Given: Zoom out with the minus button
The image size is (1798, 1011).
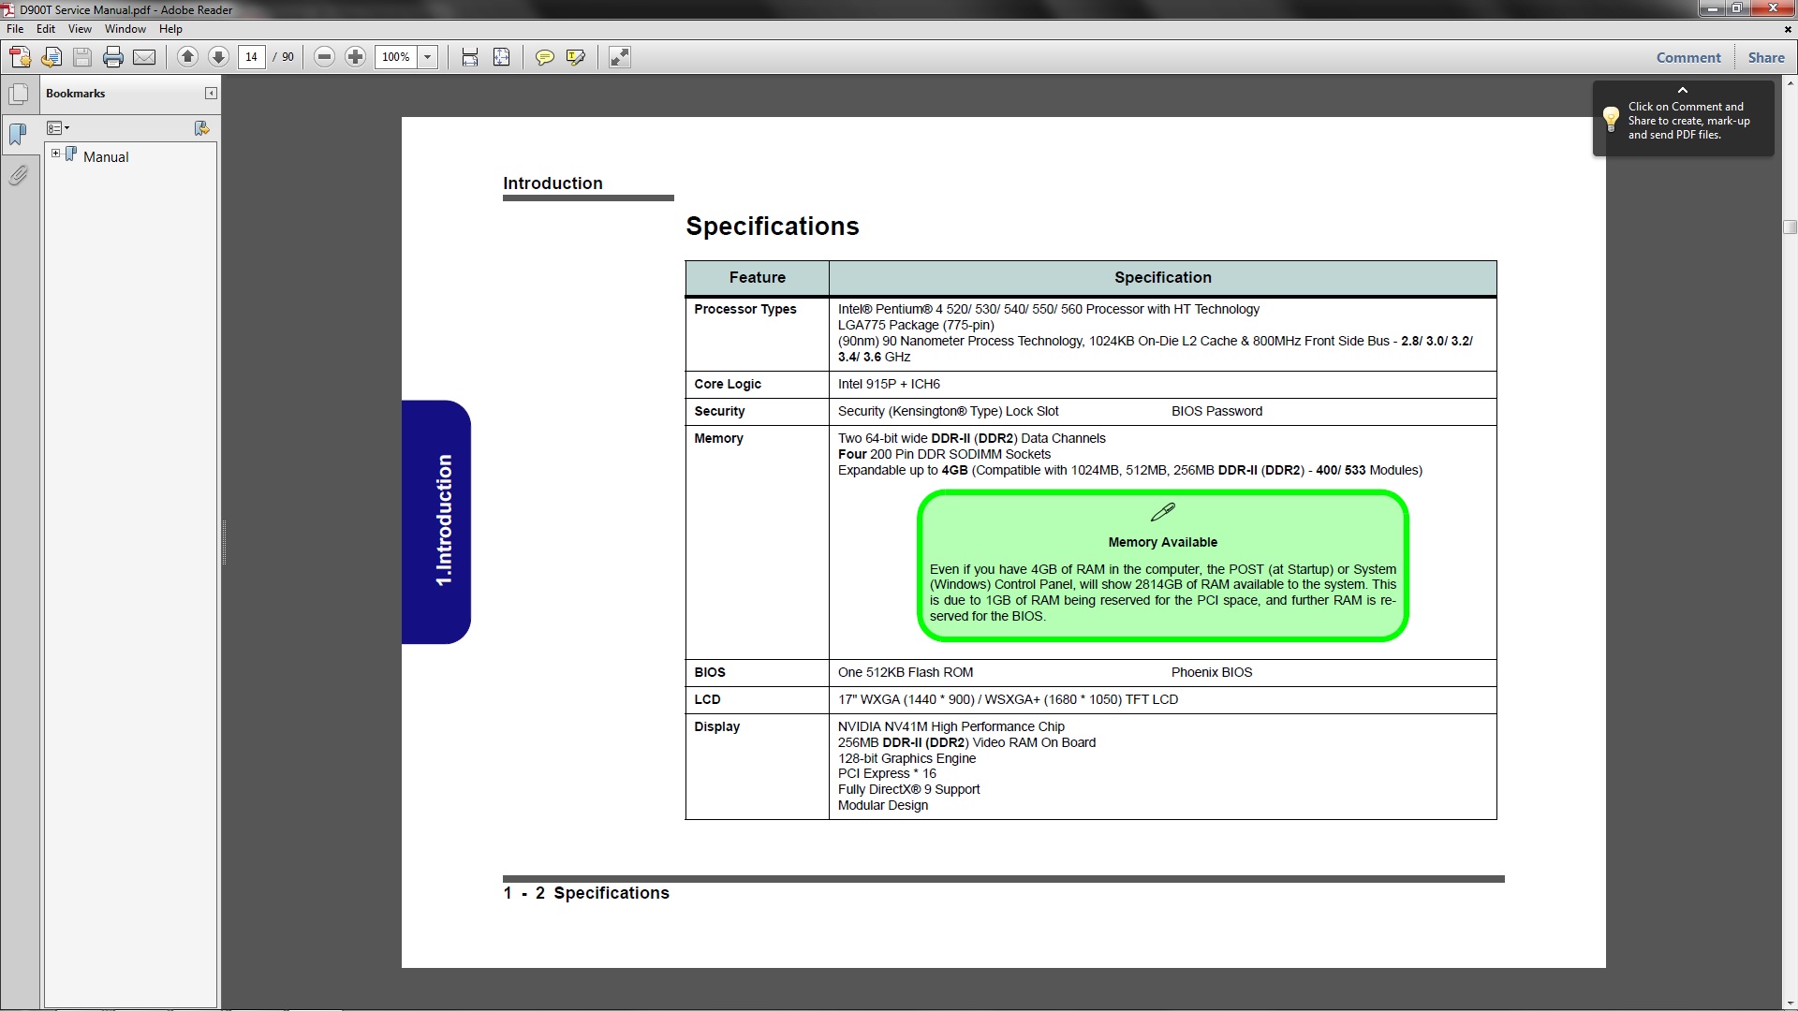Looking at the screenshot, I should [324, 57].
